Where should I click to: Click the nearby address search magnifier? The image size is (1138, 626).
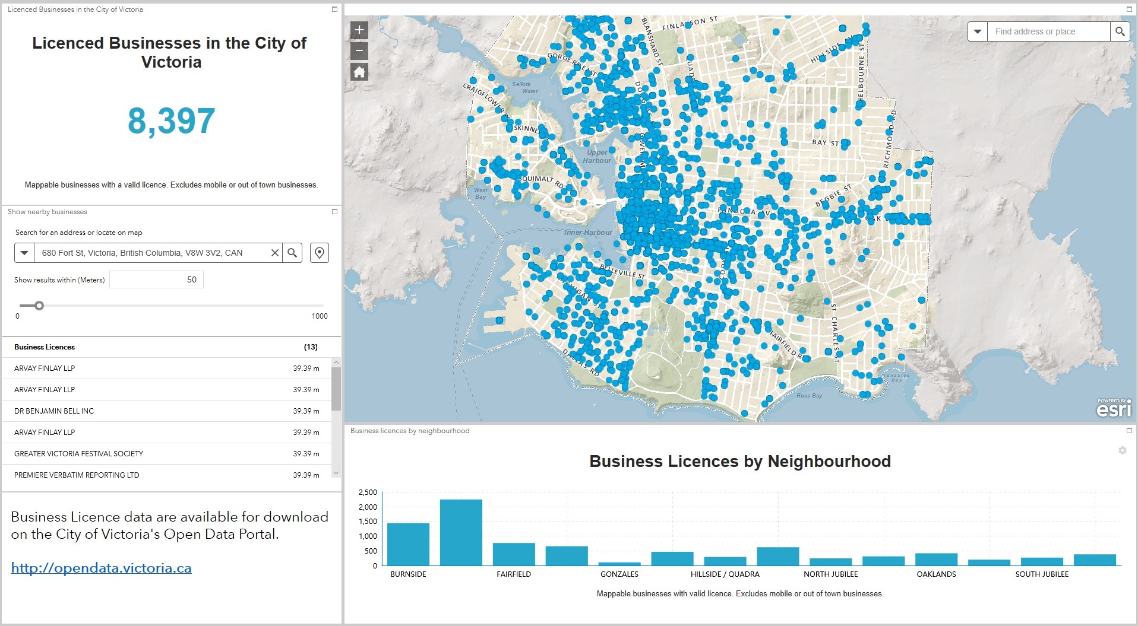pos(292,253)
